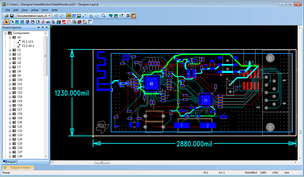Collapse the Components root node
Screen dimensions: 304x177
pyautogui.click(x=5, y=33)
